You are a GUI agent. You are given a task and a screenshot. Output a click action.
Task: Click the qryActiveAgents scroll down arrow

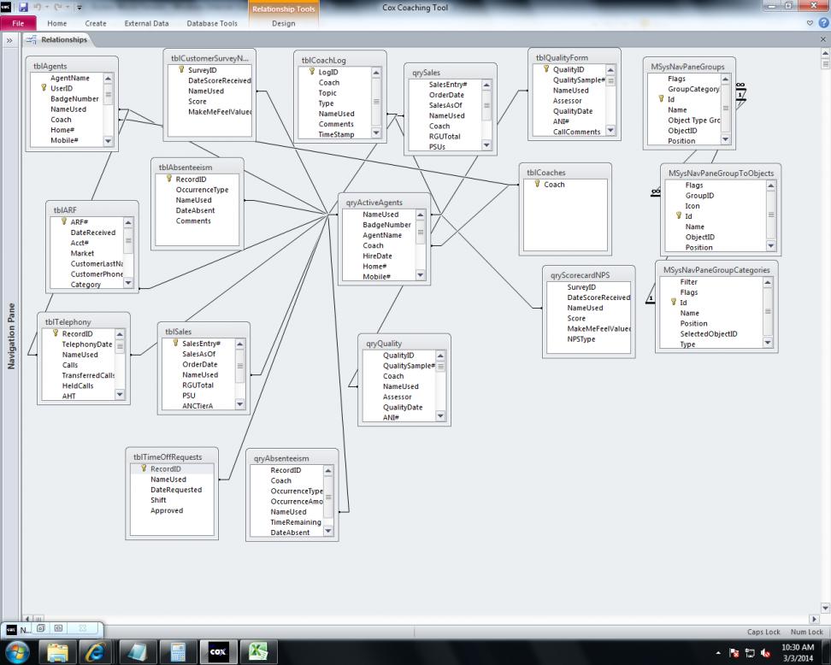(421, 275)
